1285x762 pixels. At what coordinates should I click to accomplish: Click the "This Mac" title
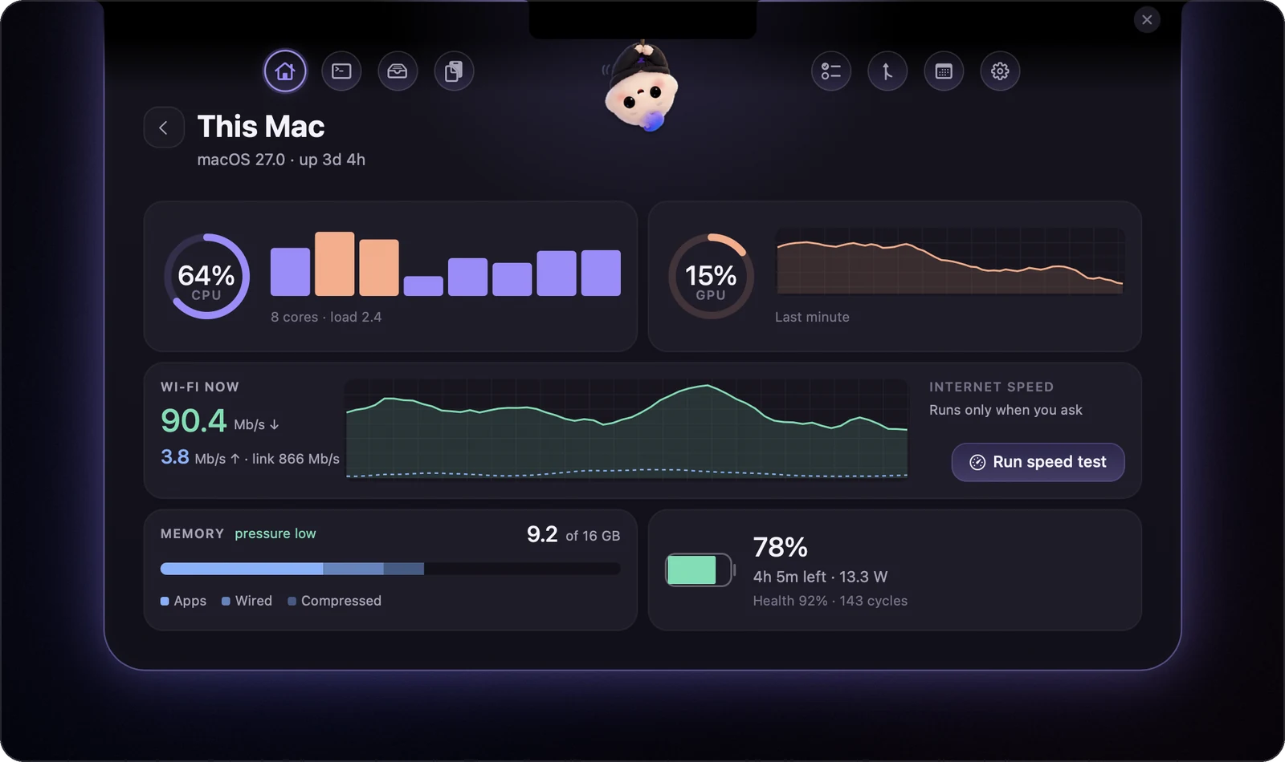click(x=261, y=127)
